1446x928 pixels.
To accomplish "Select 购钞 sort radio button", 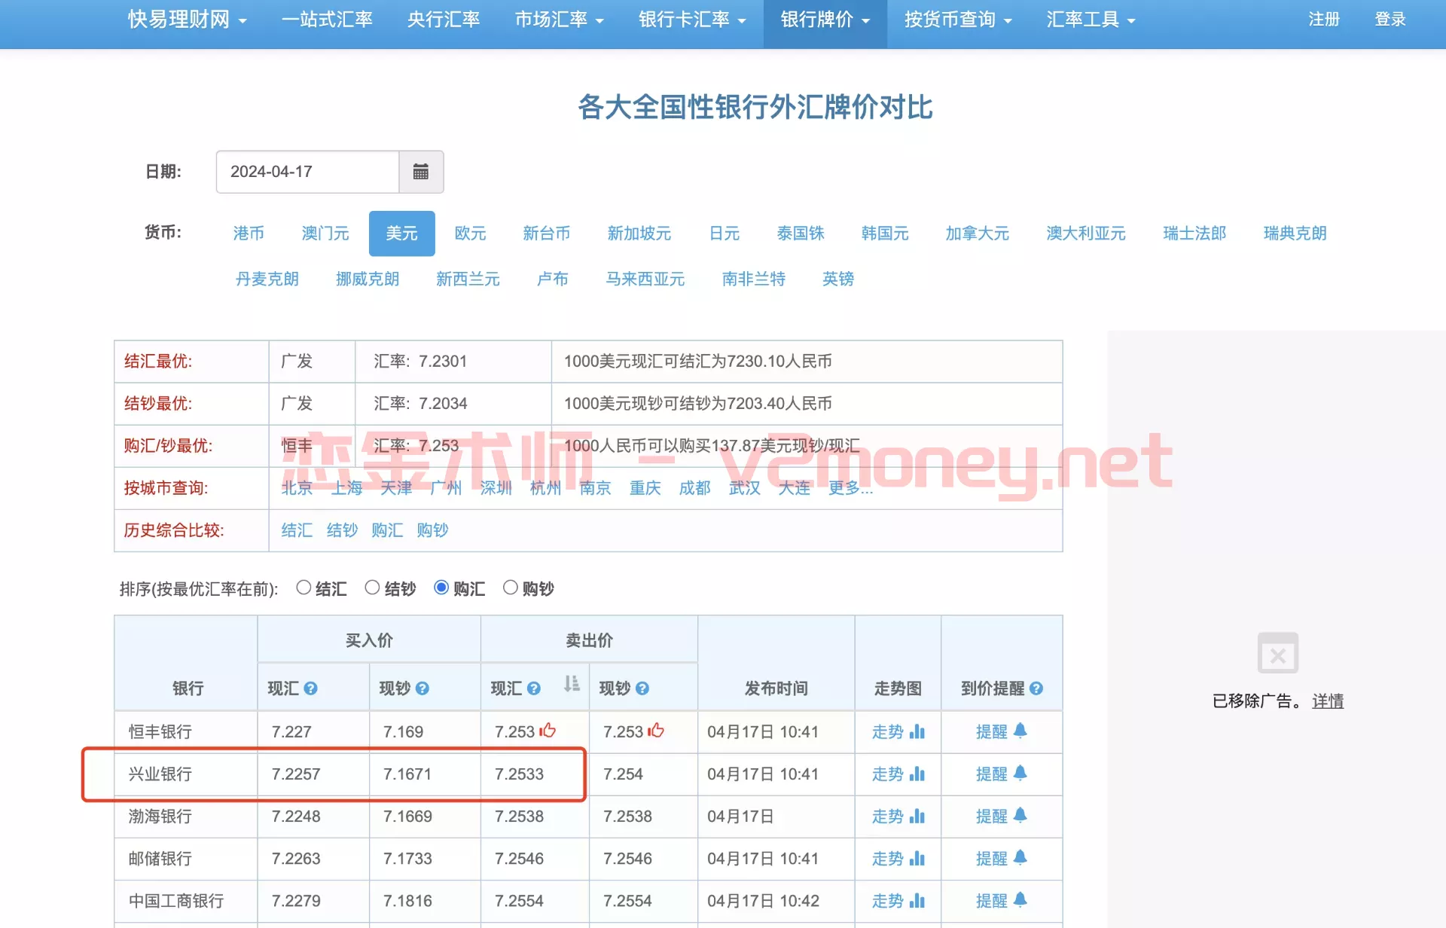I will (x=511, y=588).
